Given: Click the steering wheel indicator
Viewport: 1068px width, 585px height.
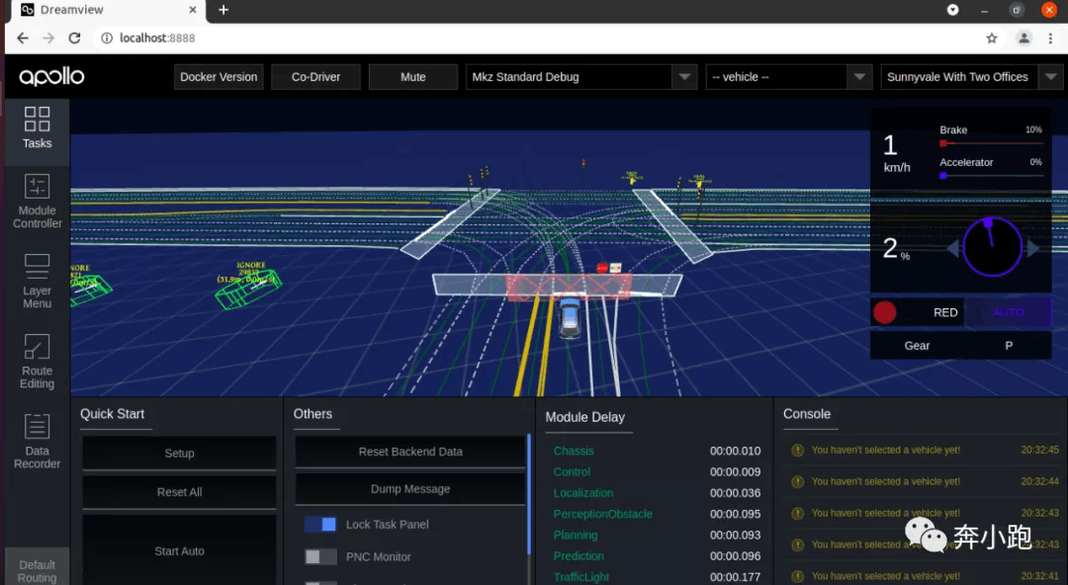Looking at the screenshot, I should [x=992, y=246].
